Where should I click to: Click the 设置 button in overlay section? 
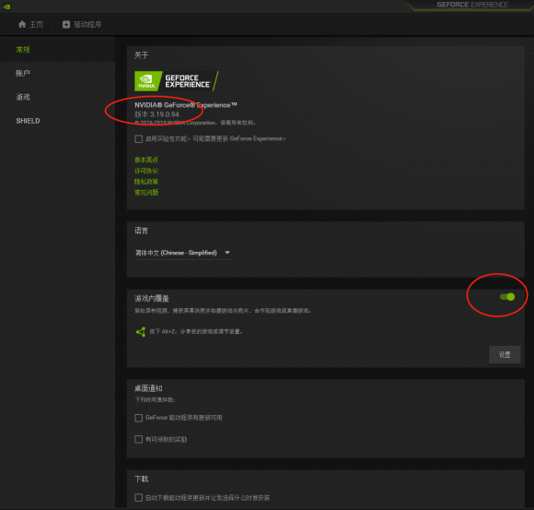click(505, 355)
